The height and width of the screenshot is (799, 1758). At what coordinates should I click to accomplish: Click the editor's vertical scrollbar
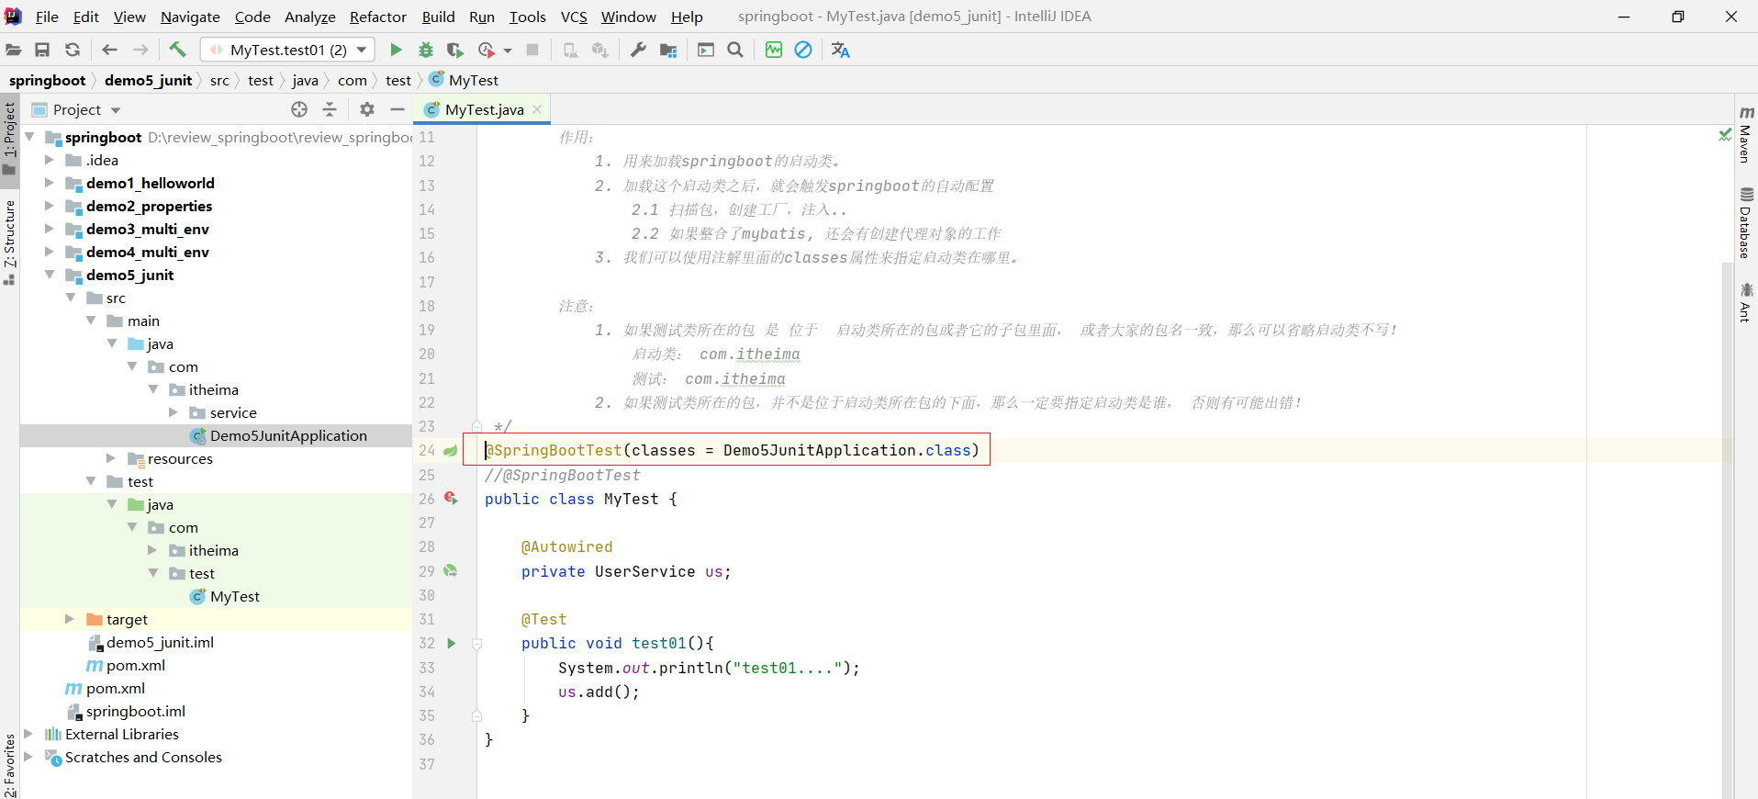1728,459
